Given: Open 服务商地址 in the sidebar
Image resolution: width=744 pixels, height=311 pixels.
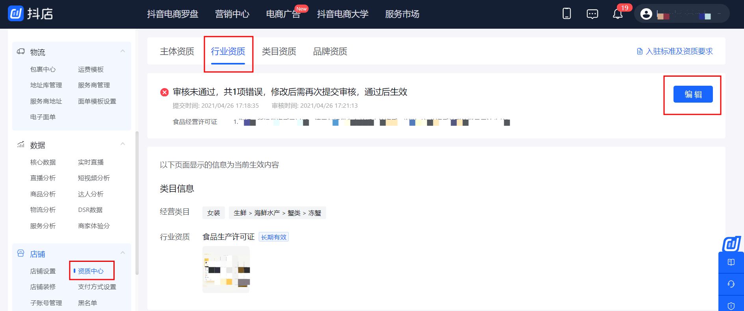Looking at the screenshot, I should pos(46,101).
